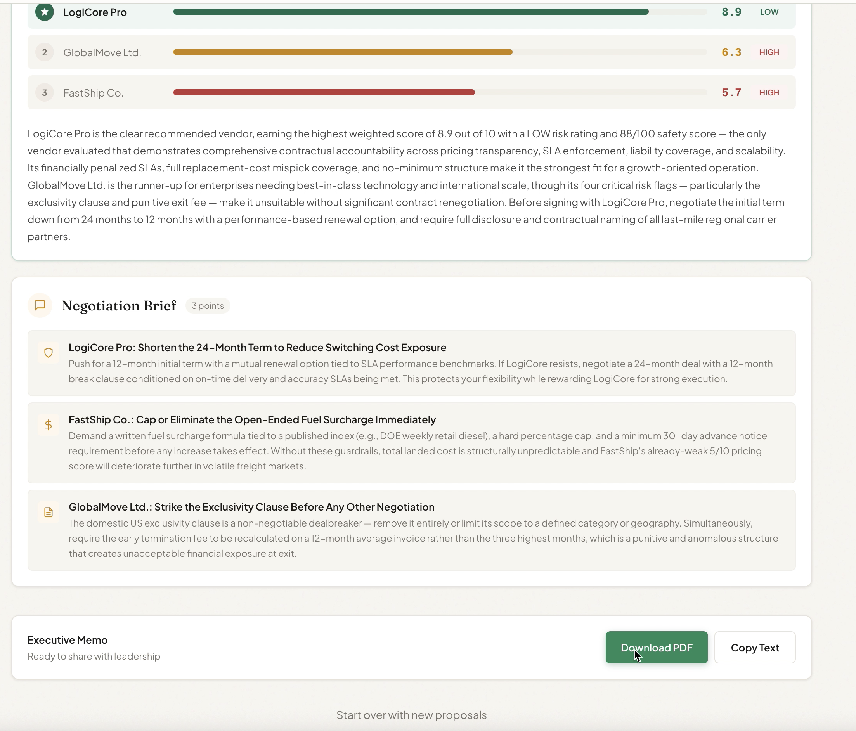
Task: Click the green LogiCore Pro score bar
Action: click(411, 12)
